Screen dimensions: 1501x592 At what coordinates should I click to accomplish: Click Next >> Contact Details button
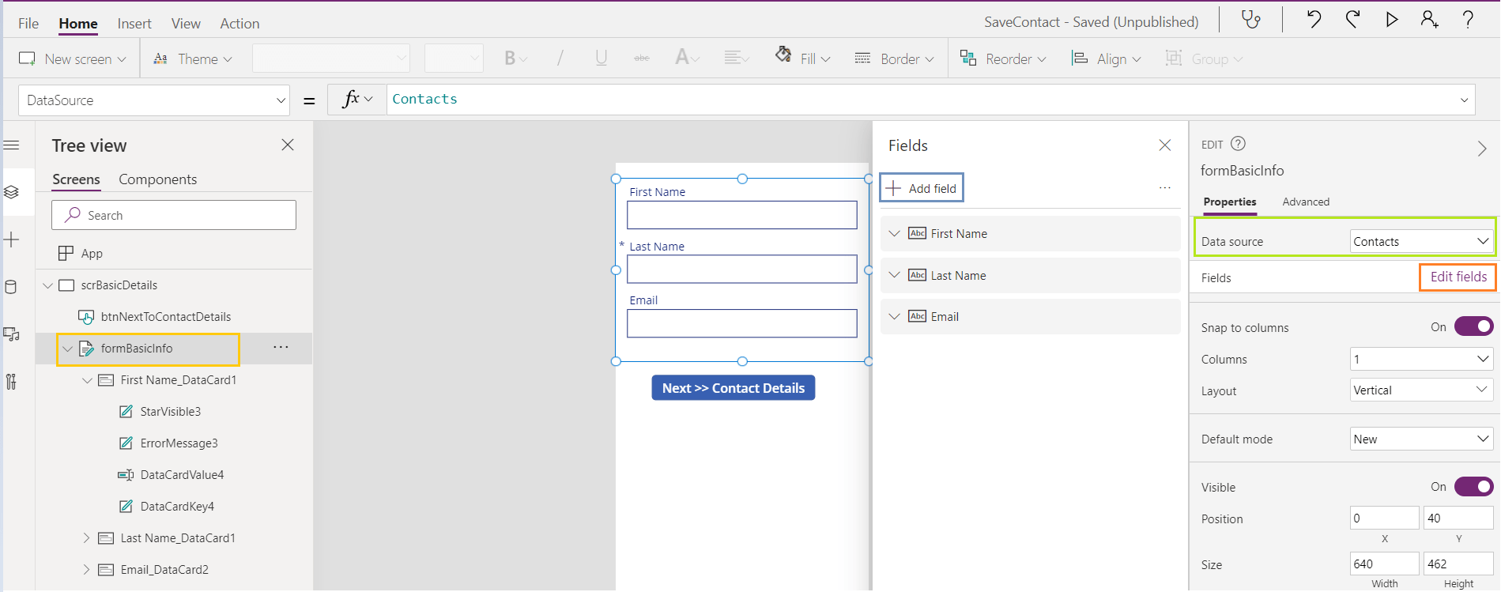(734, 388)
